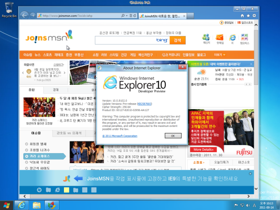The image size is (280, 210).
Task: Open 쇼핑 in orange menu bar
Action: [x=96, y=55]
